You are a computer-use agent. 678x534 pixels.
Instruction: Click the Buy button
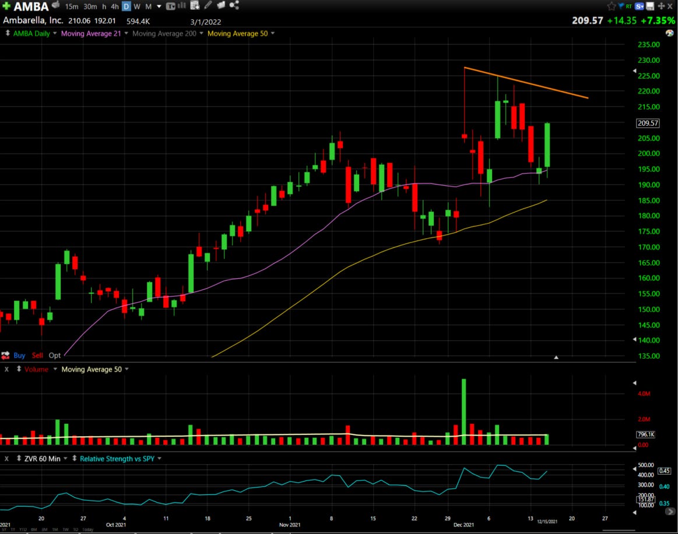coord(19,356)
